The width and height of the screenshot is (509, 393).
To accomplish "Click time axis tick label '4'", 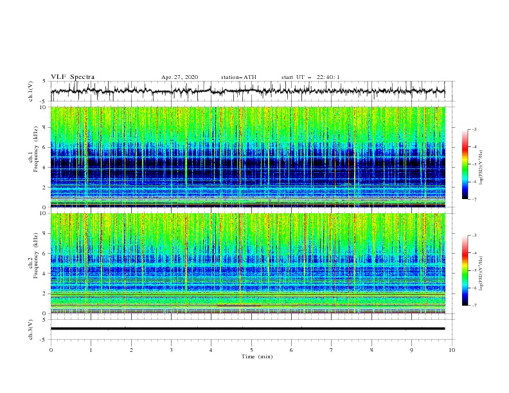I will [x=211, y=350].
